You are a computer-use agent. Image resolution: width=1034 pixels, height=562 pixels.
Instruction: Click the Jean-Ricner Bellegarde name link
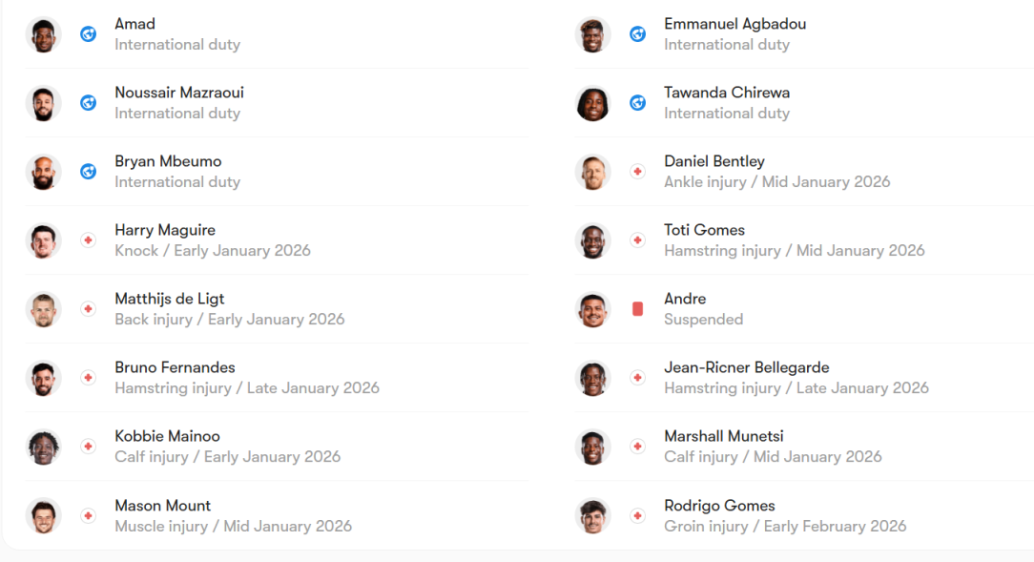click(746, 367)
